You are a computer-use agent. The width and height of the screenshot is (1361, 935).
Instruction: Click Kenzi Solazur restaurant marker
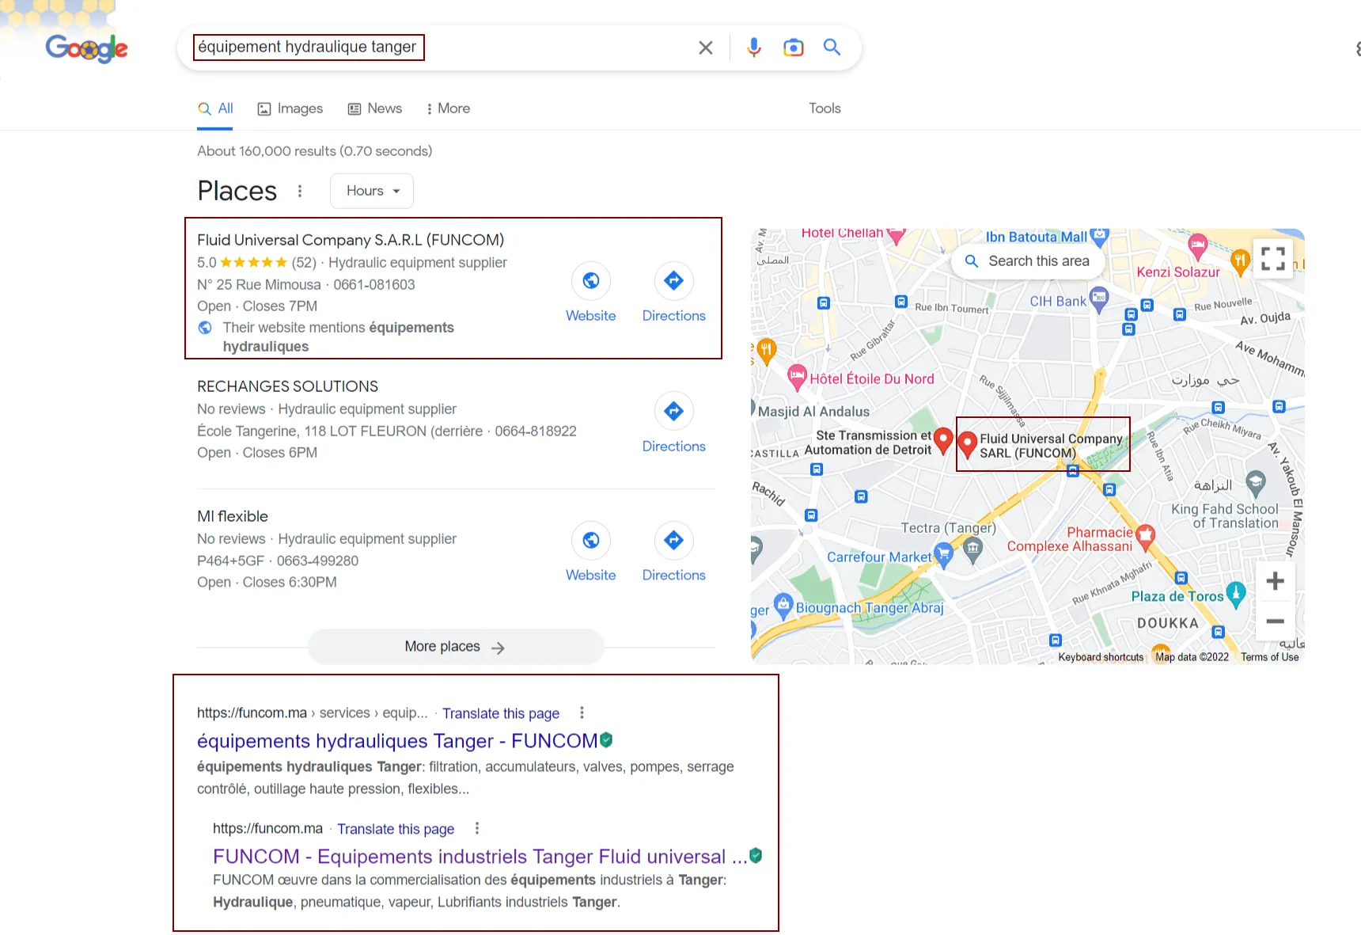[x=1240, y=261]
